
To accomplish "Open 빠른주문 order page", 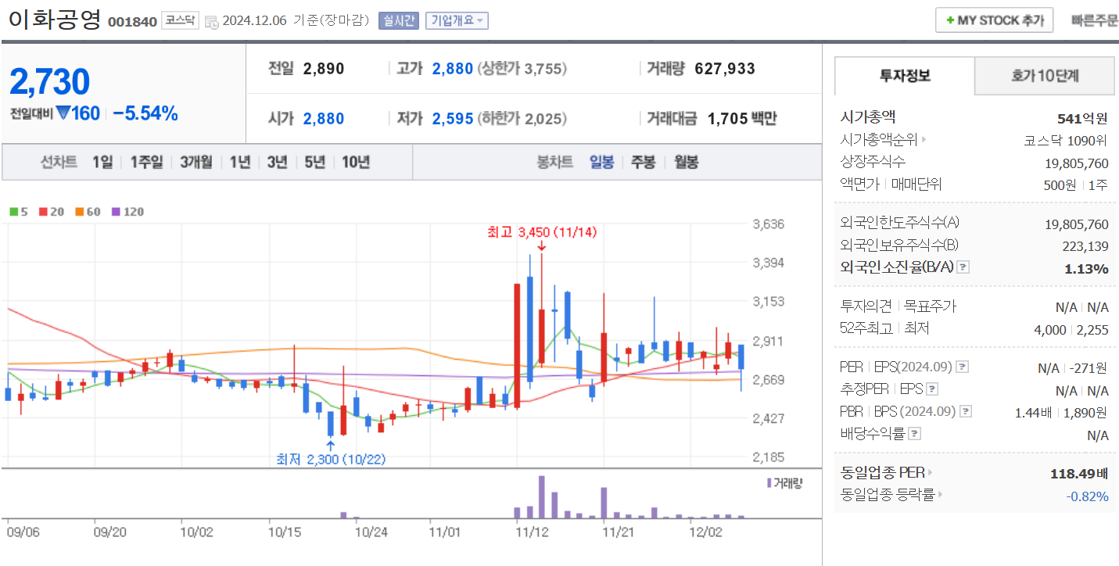I will (x=1093, y=20).
